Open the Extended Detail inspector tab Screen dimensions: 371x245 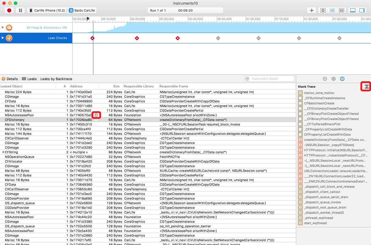342,79
